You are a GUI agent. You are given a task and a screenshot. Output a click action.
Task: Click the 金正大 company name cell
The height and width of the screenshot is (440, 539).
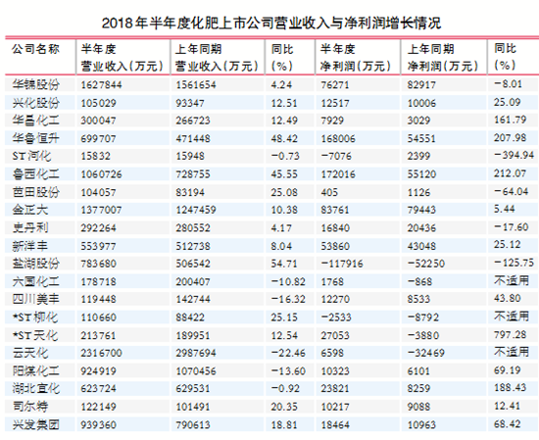tap(30, 210)
